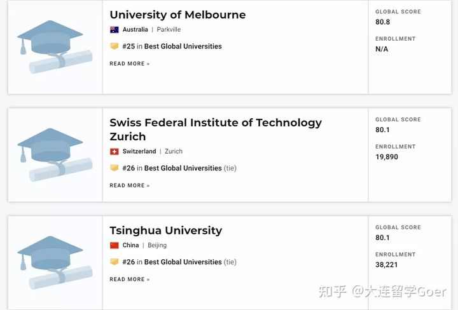Open Tsinghua University graduation cap thumbnail

(x=55, y=263)
